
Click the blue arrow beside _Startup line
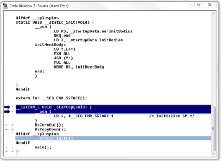(x=7, y=107)
